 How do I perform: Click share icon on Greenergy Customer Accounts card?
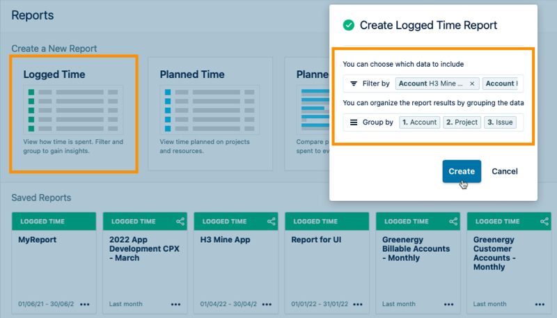pyautogui.click(x=544, y=221)
